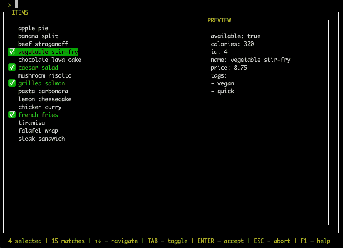Select the banana split item
Viewport: 343px width, 248px height.
pyautogui.click(x=38, y=36)
